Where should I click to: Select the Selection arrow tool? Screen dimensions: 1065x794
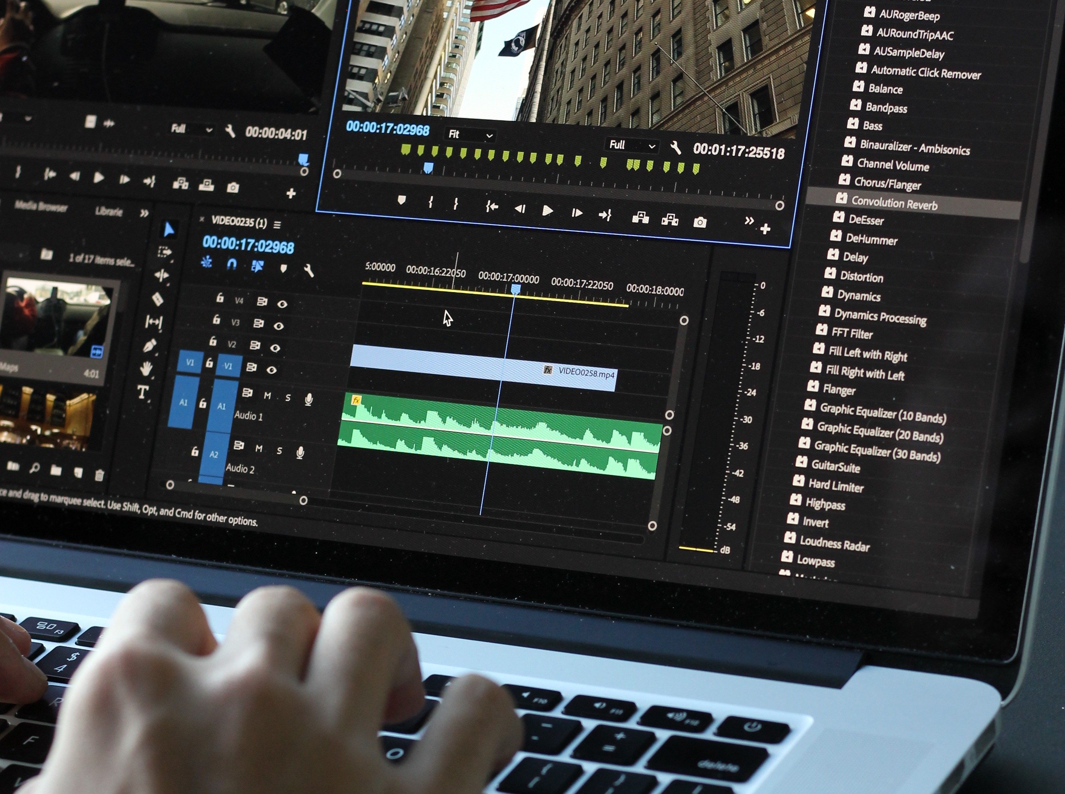coord(169,230)
